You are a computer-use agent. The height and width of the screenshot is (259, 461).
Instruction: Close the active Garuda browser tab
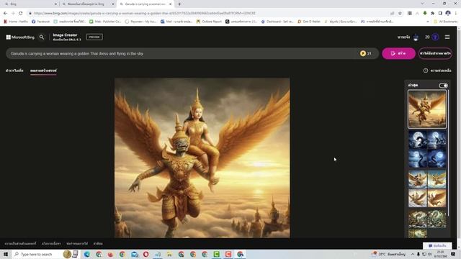click(x=171, y=4)
